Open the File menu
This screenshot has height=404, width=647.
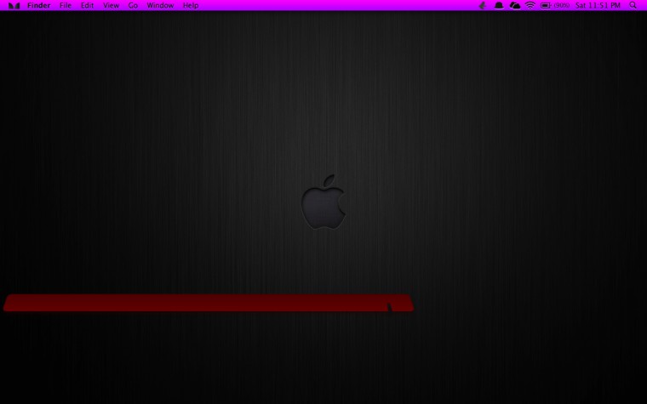point(66,5)
